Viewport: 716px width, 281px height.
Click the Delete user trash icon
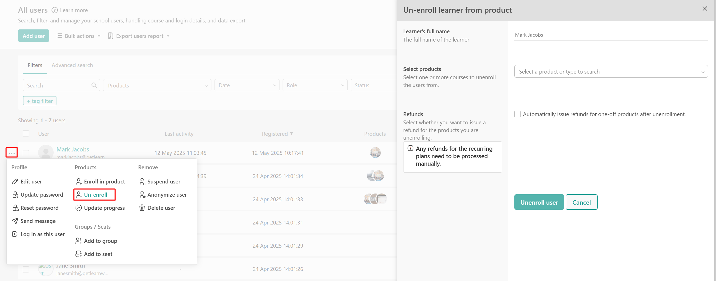142,208
